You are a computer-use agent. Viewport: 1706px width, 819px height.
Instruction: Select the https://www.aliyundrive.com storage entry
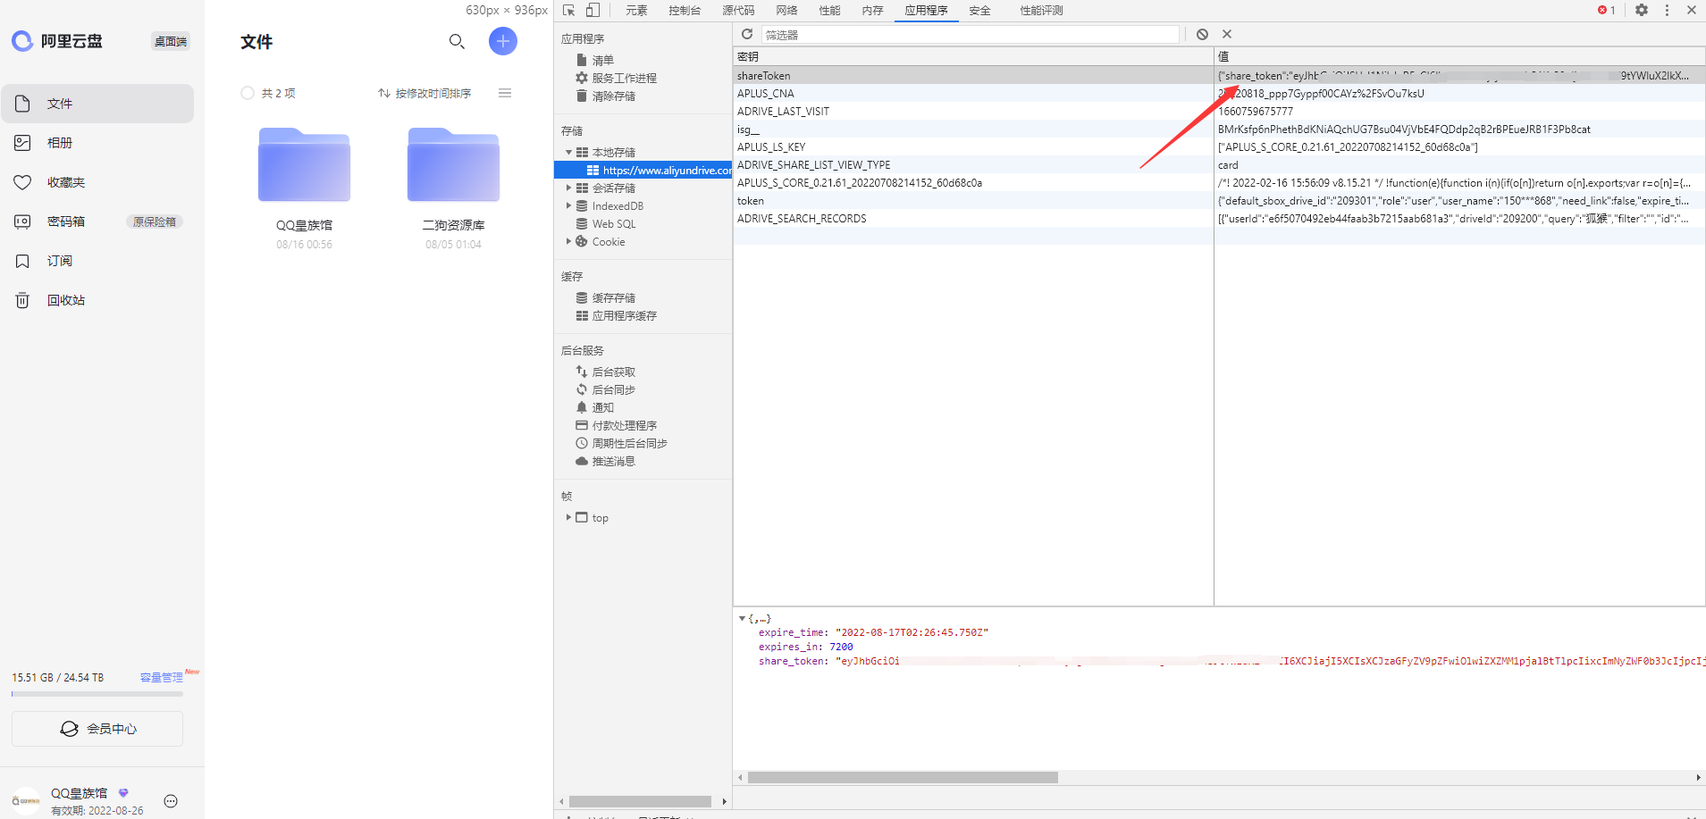(x=643, y=171)
